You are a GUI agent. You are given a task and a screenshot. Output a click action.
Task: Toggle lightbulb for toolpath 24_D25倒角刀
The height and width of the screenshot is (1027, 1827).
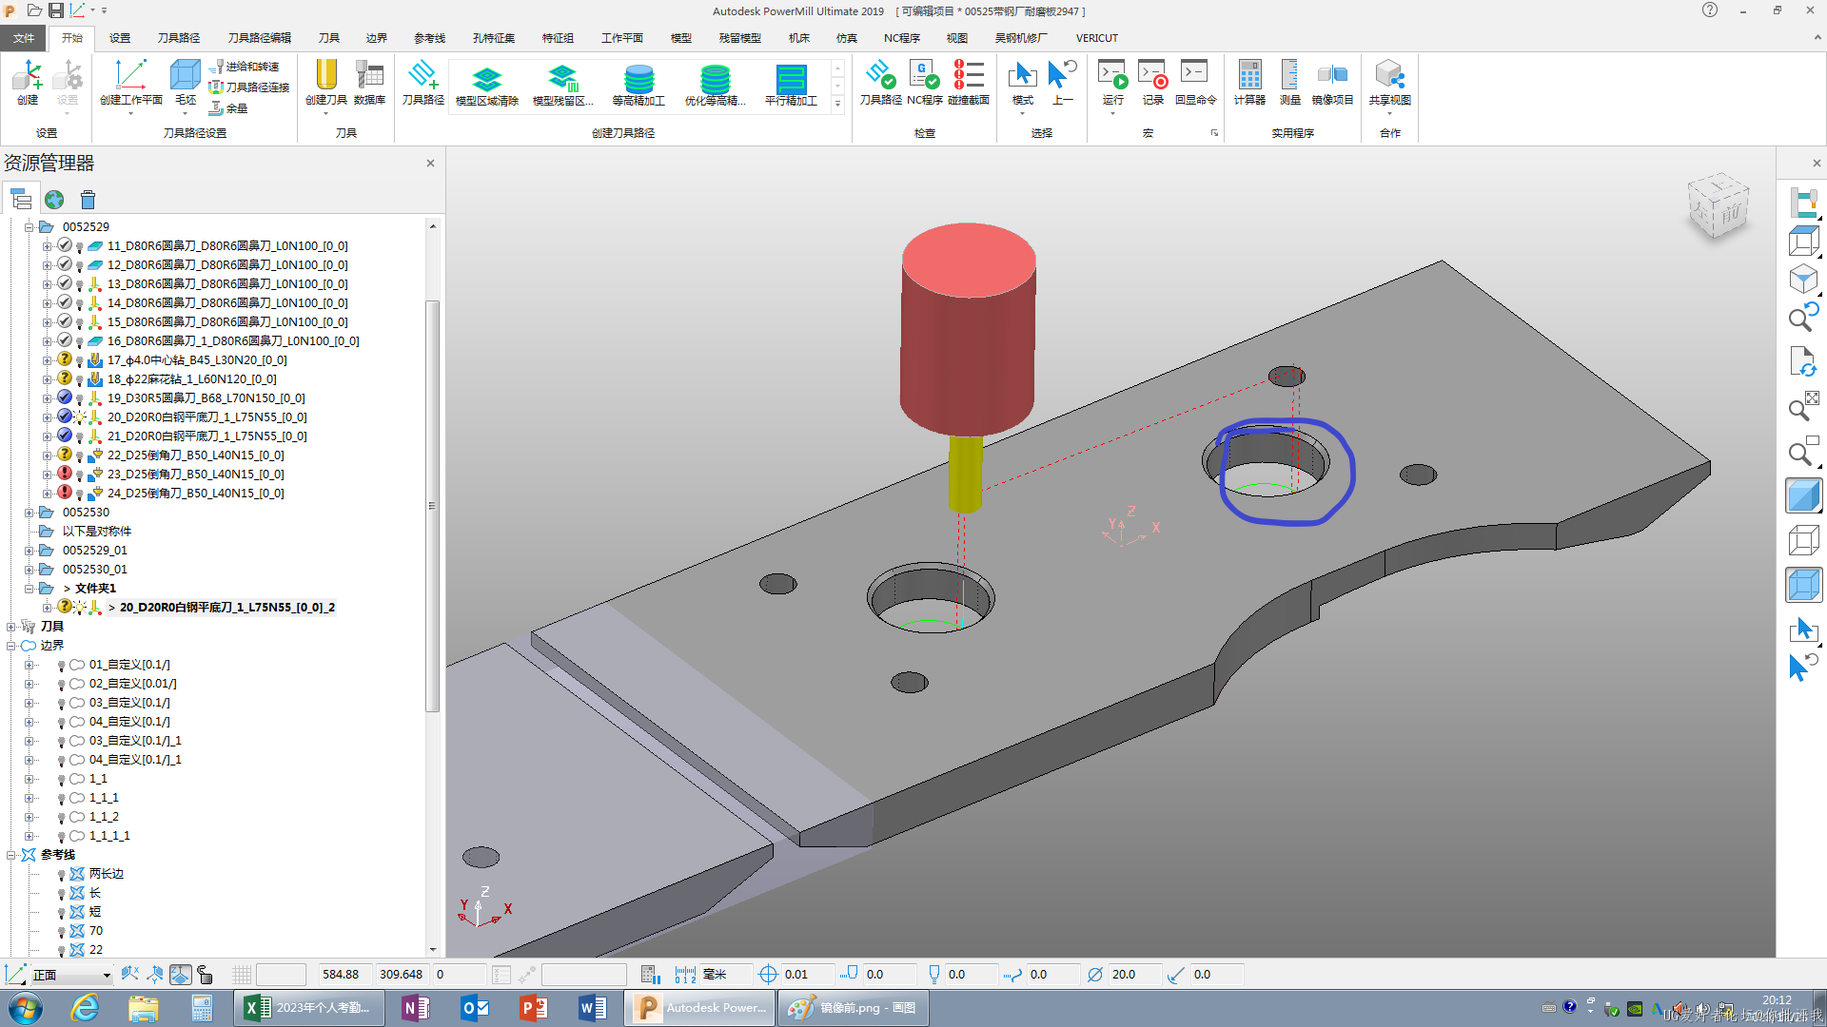tap(80, 494)
